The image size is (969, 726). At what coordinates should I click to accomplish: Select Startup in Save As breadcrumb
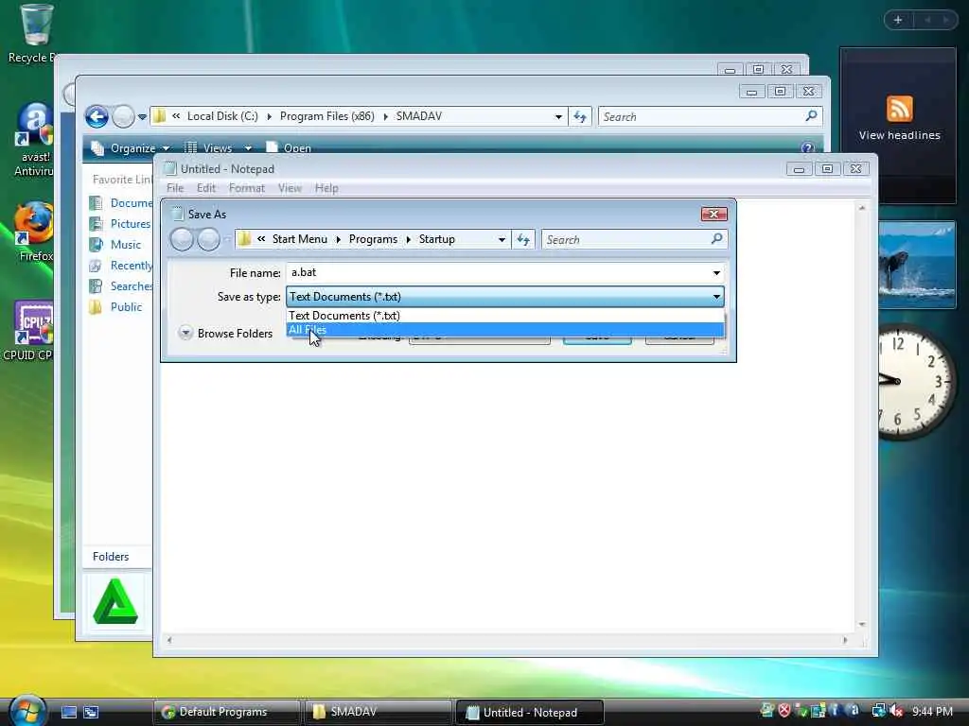coord(437,239)
